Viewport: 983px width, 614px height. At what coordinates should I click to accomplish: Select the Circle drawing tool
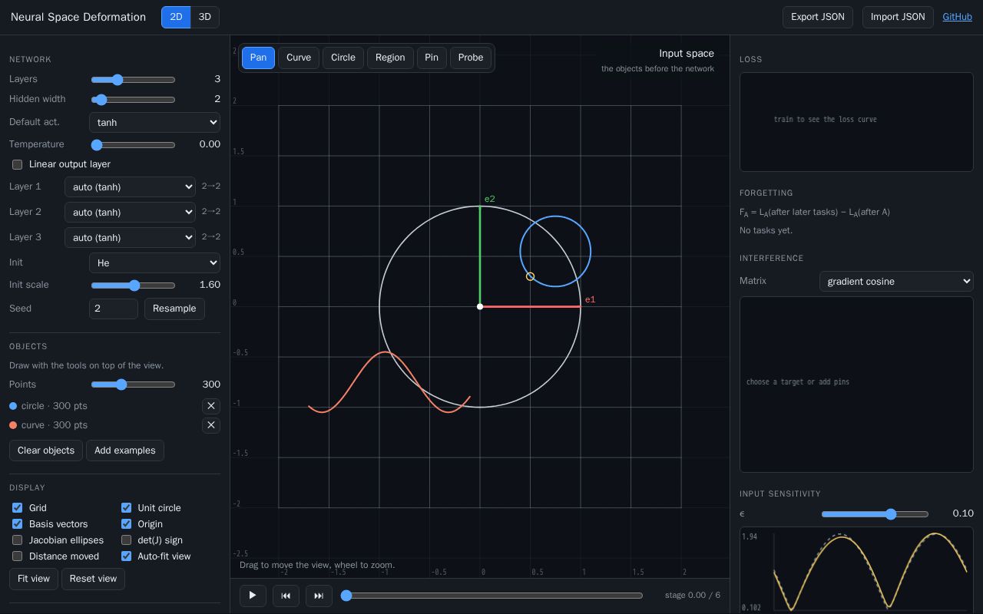pyautogui.click(x=343, y=58)
